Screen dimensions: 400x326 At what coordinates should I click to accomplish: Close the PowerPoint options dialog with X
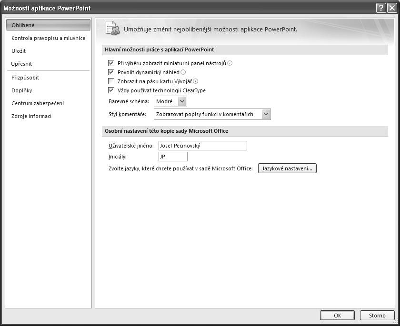[392, 8]
